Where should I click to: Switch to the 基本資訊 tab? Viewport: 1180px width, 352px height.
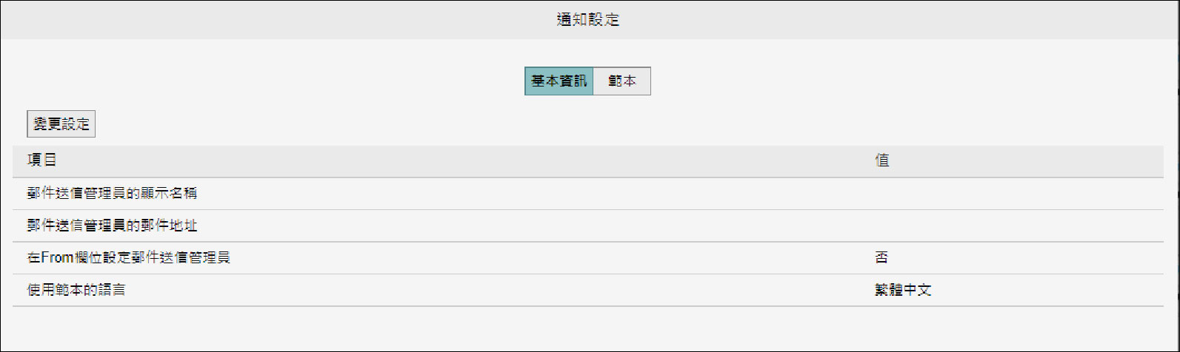559,81
